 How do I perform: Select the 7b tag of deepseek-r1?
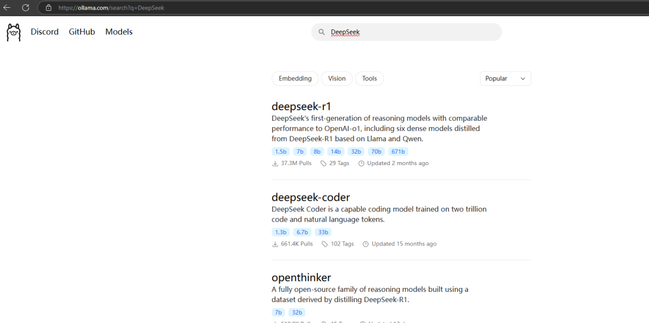tap(299, 152)
